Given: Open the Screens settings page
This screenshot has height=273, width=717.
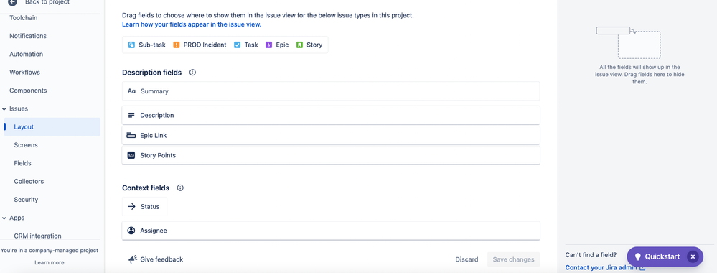Looking at the screenshot, I should click(x=26, y=145).
